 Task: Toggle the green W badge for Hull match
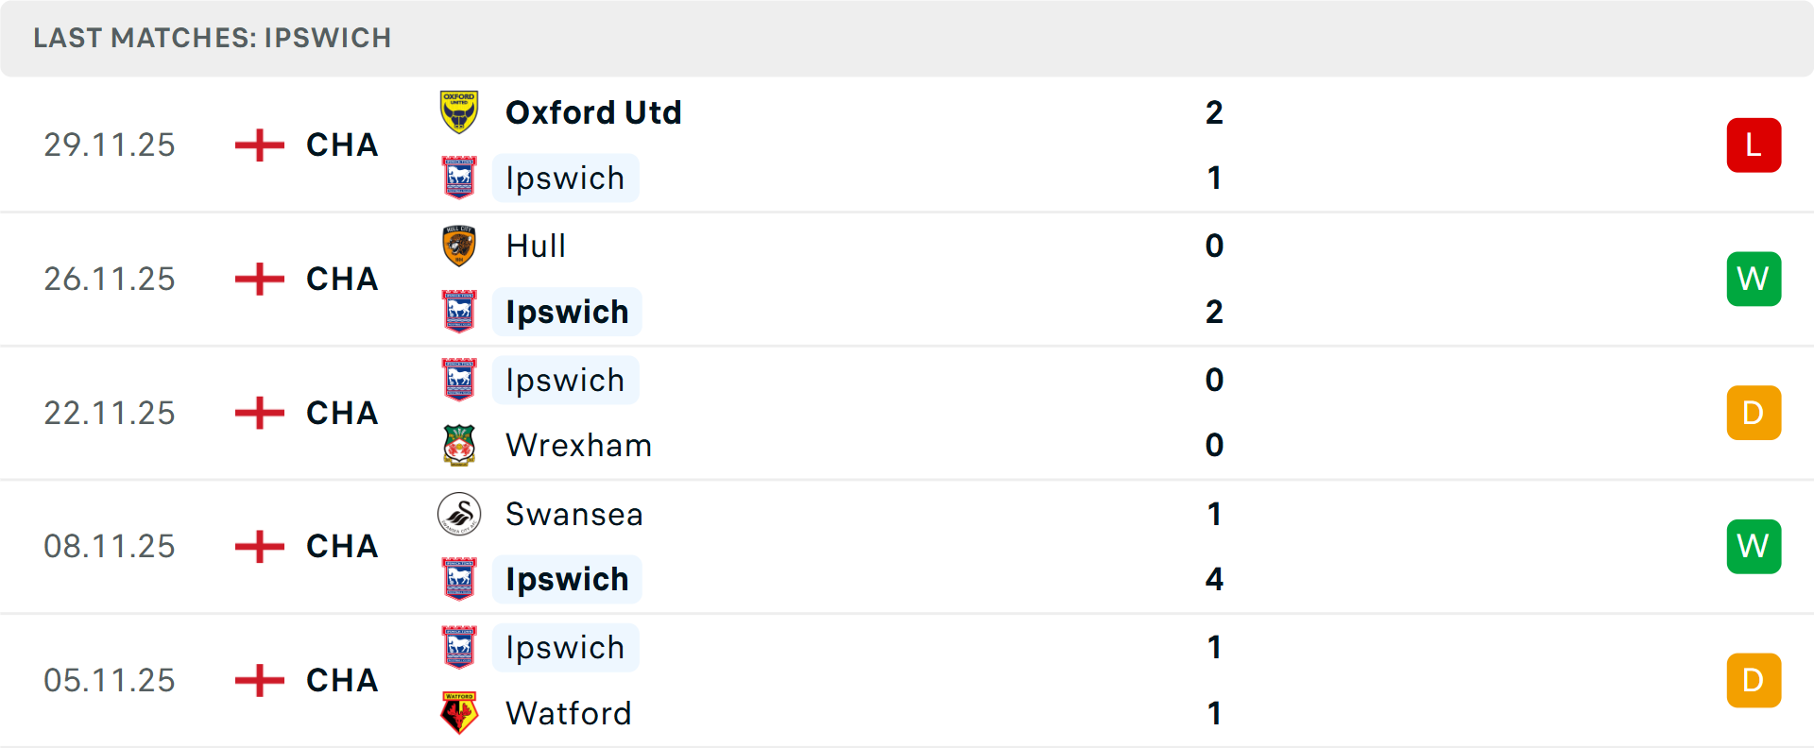[1754, 279]
